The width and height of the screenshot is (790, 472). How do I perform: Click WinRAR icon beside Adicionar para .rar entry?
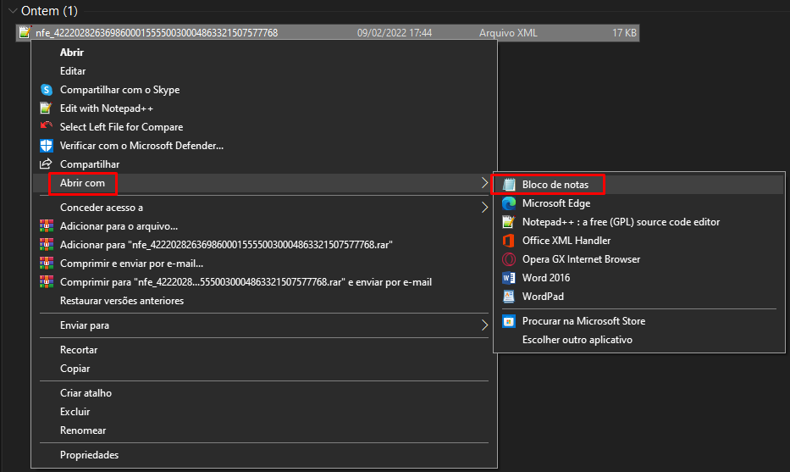(x=47, y=245)
